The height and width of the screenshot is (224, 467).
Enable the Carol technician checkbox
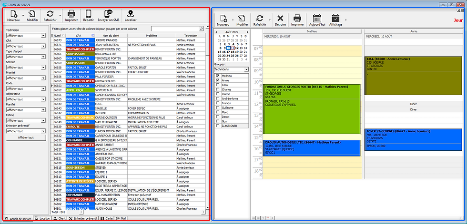click(x=217, y=85)
